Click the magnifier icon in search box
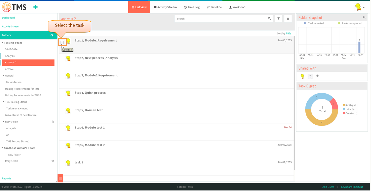Image resolution: width=371 pixels, height=191 pixels. (x=269, y=19)
